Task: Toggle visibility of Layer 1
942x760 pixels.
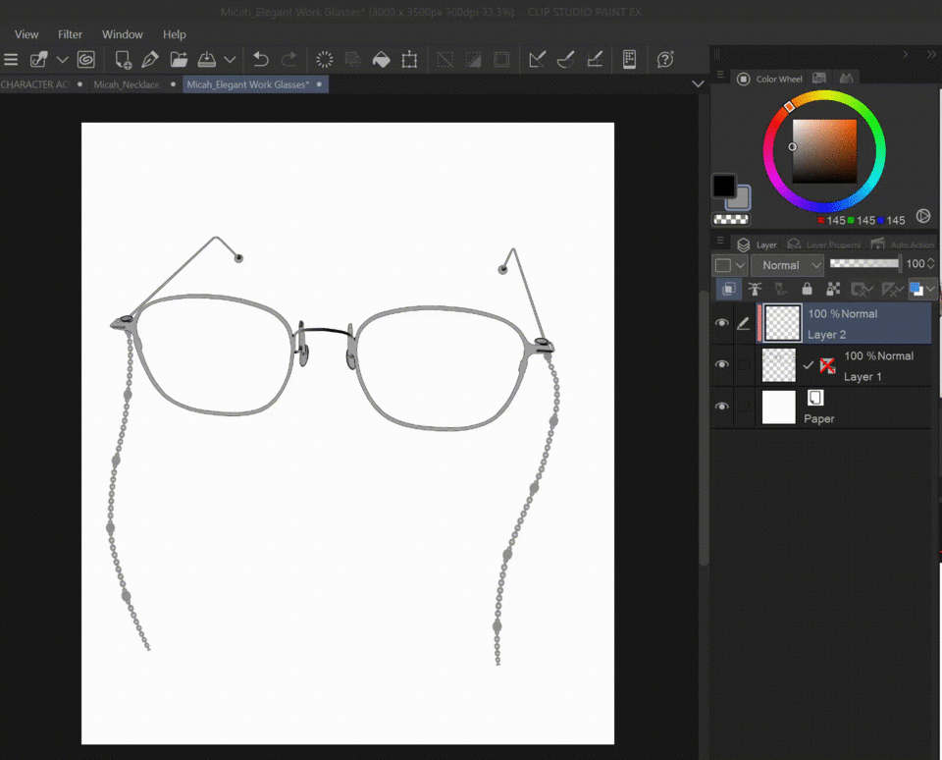Action: 722,365
